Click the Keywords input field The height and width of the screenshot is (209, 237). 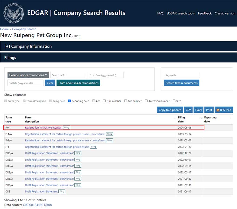(182, 75)
